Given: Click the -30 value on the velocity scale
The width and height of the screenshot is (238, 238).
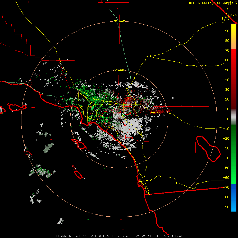Looking at the screenshot, I should (226, 148).
